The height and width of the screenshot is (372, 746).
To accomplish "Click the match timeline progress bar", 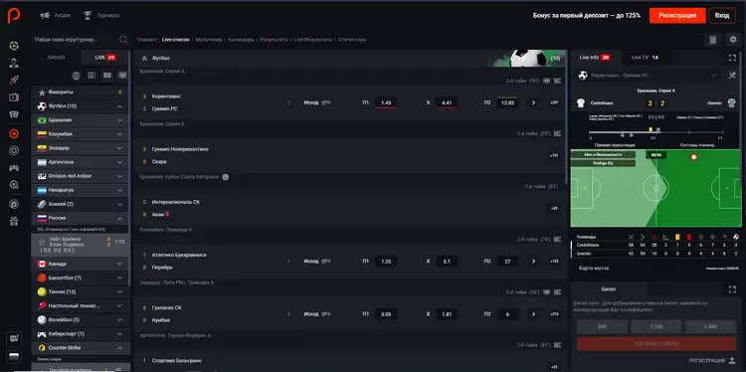I will click(x=656, y=132).
